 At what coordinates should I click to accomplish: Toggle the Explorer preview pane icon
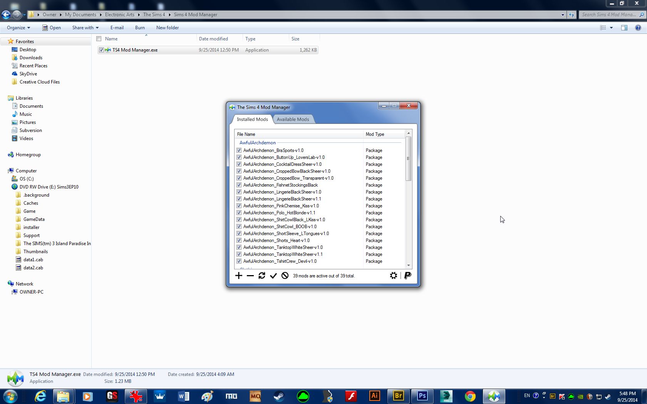click(x=624, y=28)
